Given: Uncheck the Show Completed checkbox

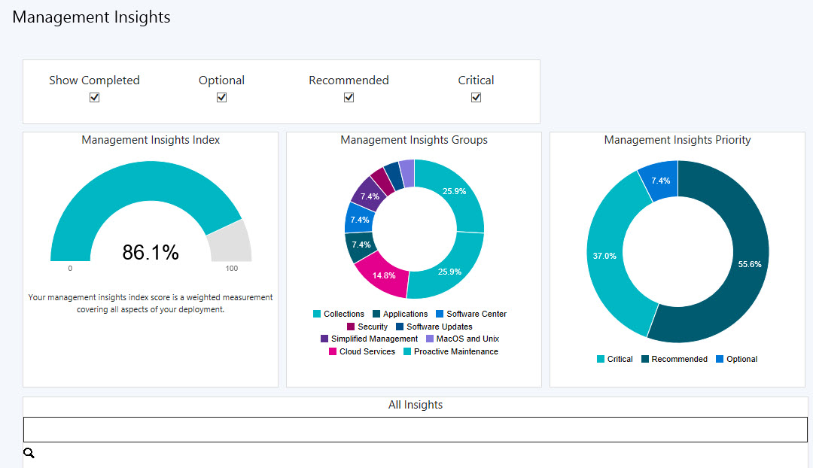Looking at the screenshot, I should [94, 97].
